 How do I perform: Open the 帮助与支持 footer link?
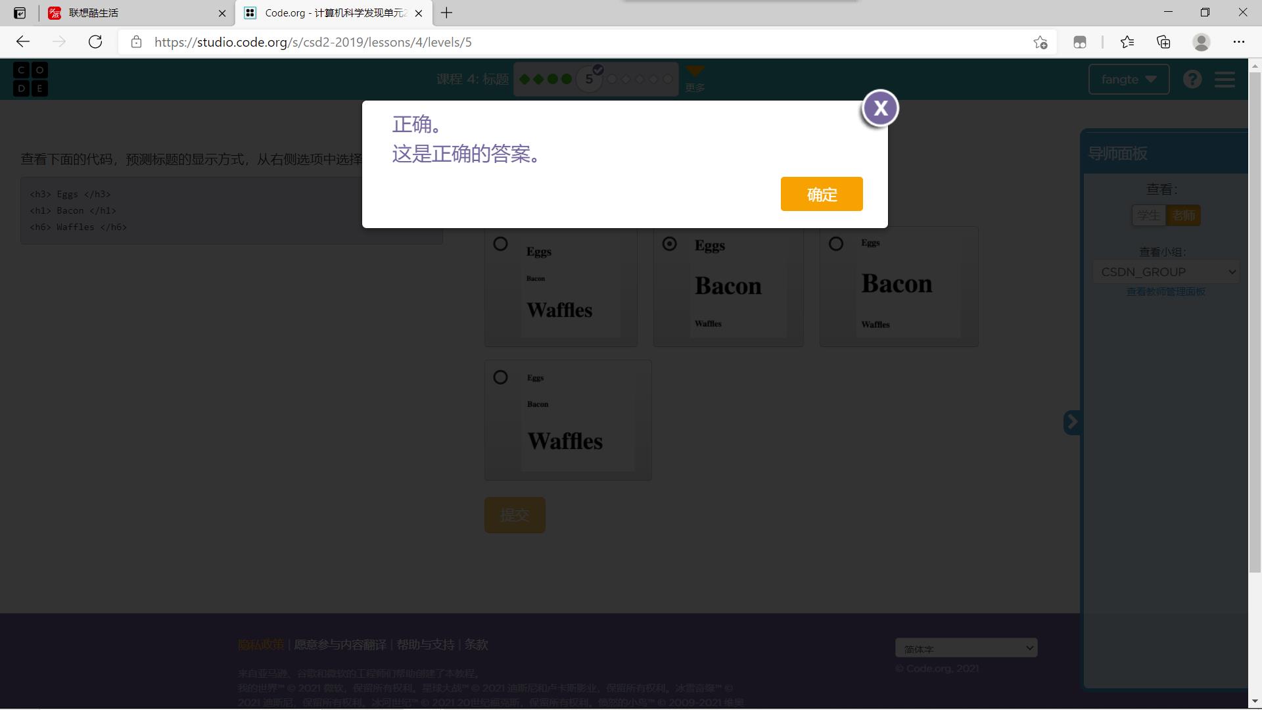click(425, 645)
